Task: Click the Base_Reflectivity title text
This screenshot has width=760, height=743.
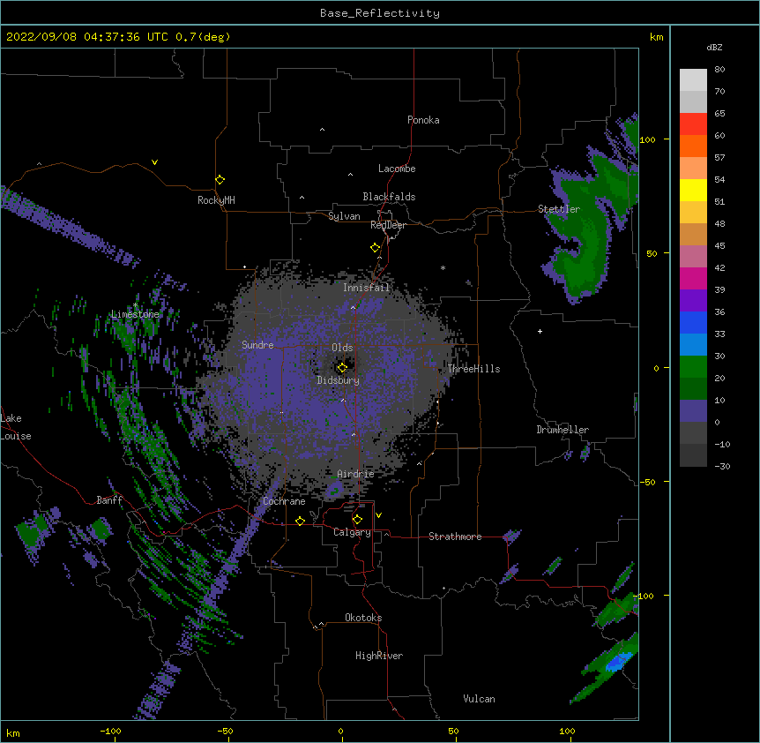Action: (x=380, y=13)
